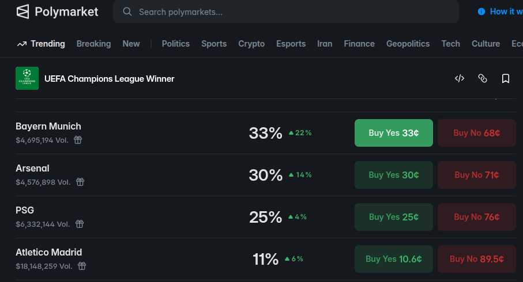The height and width of the screenshot is (282, 523).
Task: Click gift icon next to Atletico Madrid volume
Action: [x=82, y=266]
